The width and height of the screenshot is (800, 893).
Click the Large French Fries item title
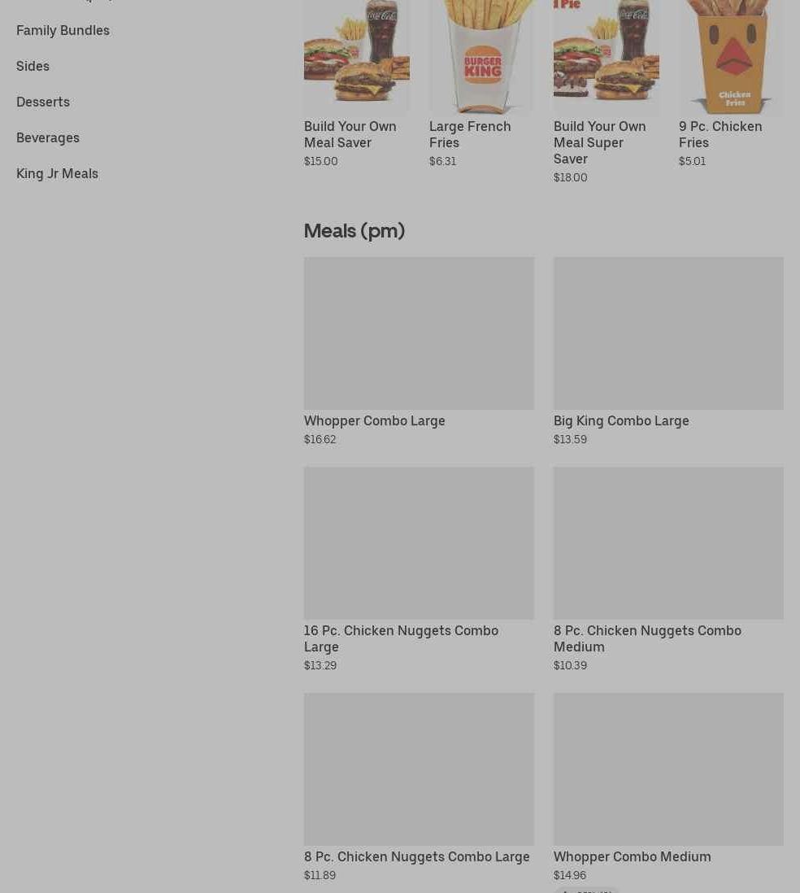[x=470, y=134]
